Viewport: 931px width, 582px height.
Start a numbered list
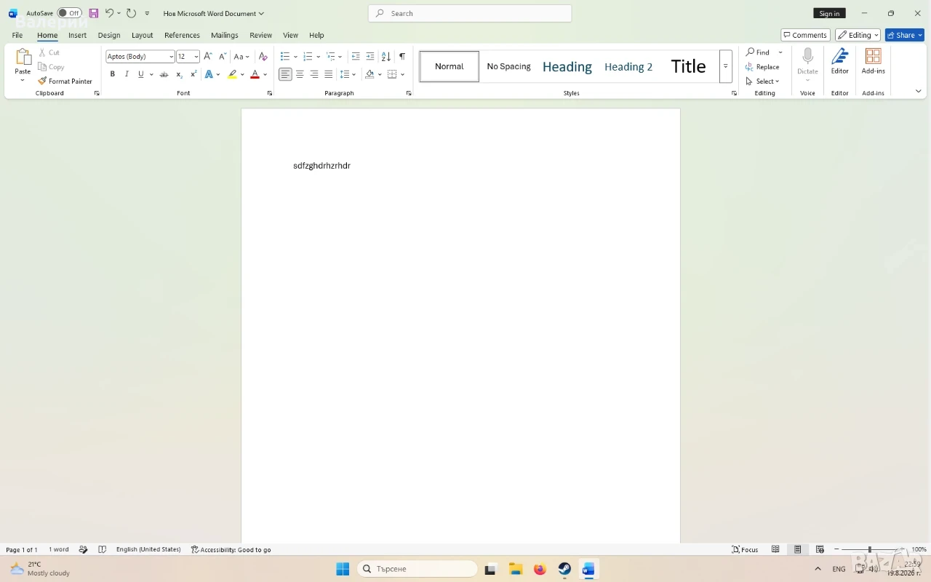(308, 57)
